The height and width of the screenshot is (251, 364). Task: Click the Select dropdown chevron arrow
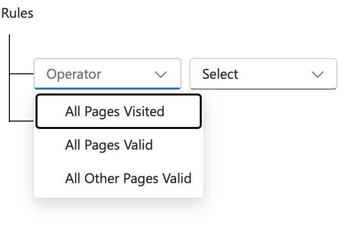318,75
